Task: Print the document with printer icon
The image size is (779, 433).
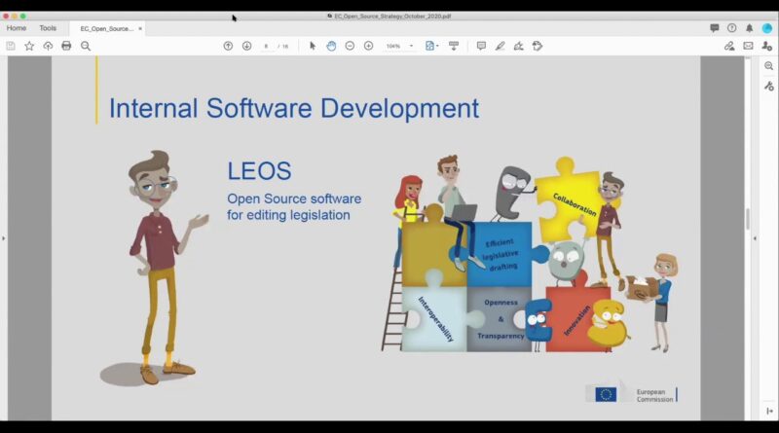Action: pos(66,46)
